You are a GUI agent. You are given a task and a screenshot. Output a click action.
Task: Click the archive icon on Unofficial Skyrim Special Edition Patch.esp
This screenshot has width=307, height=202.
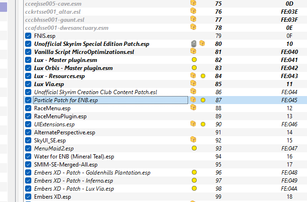coord(202,43)
